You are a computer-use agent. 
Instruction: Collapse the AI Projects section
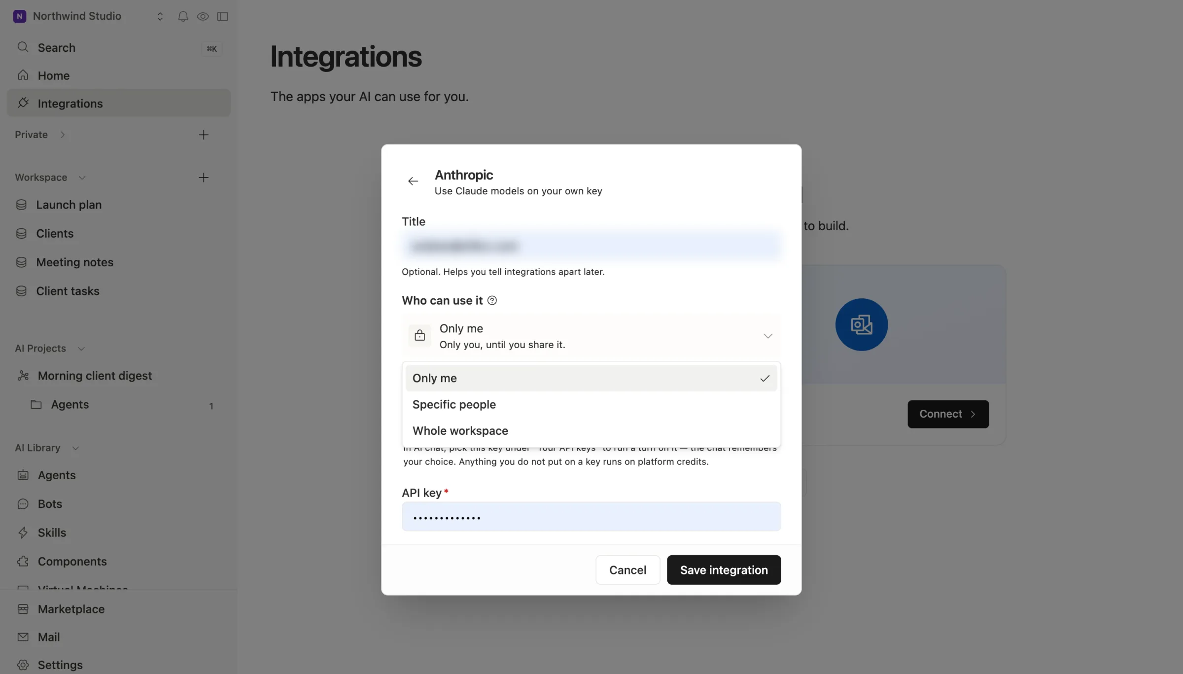[81, 349]
